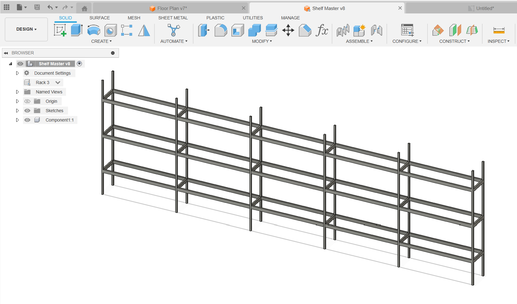Close the Floor Plan v7 tab

coord(243,8)
